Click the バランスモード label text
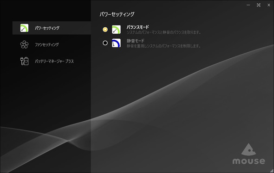Viewport: 274px width, 173px height. pos(138,27)
